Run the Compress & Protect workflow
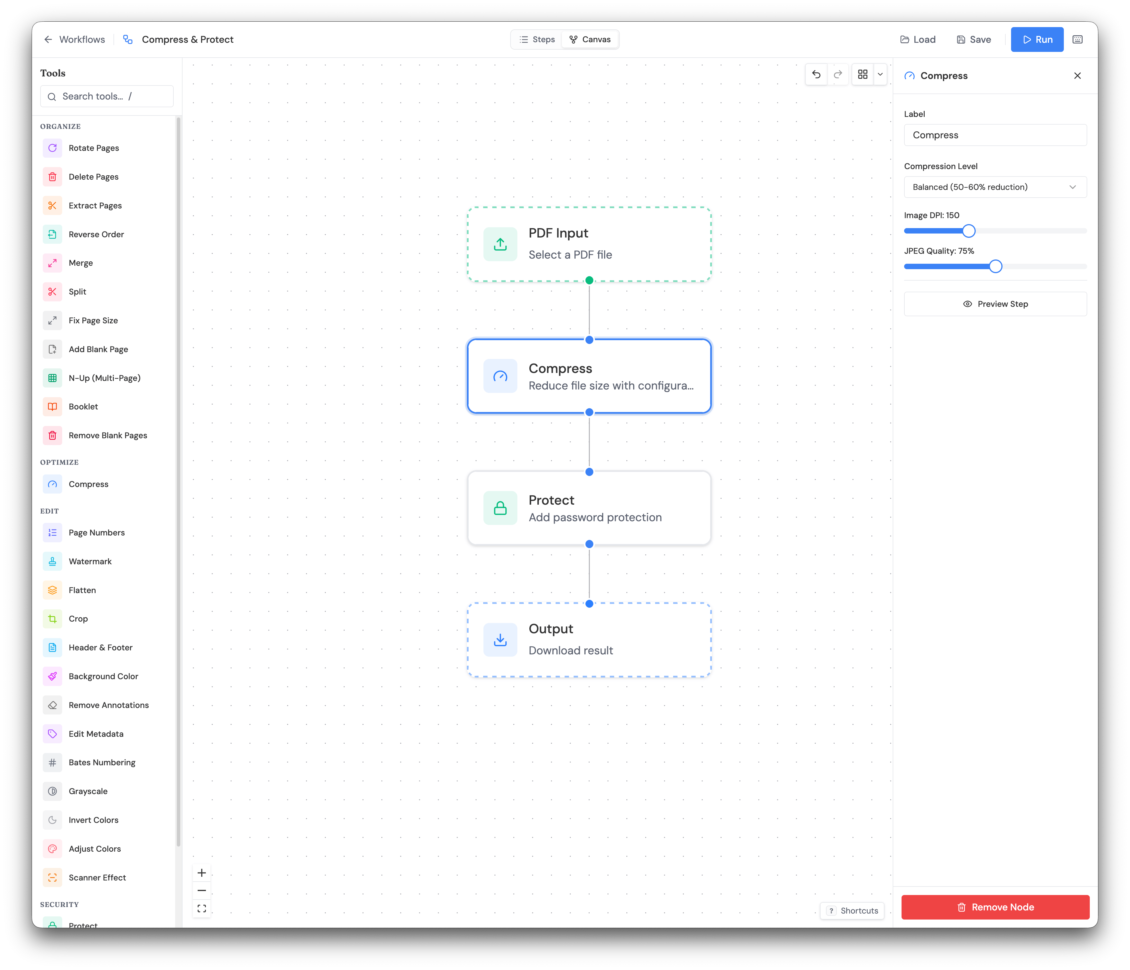The width and height of the screenshot is (1130, 970). coord(1037,39)
